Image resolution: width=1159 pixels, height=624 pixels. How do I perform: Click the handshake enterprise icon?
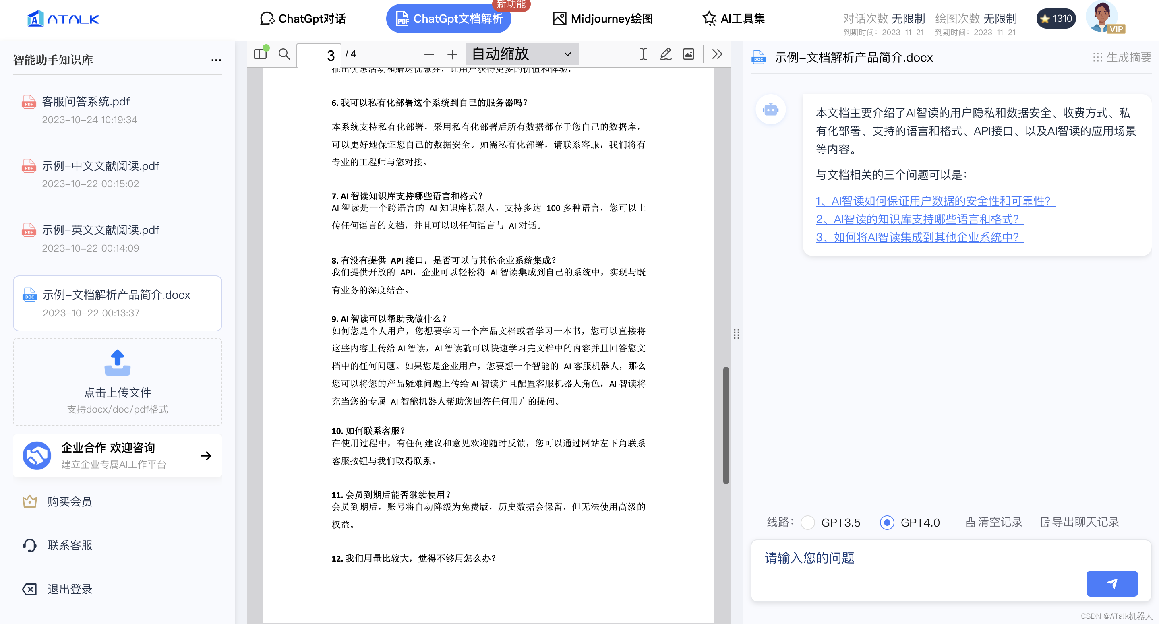pyautogui.click(x=37, y=455)
